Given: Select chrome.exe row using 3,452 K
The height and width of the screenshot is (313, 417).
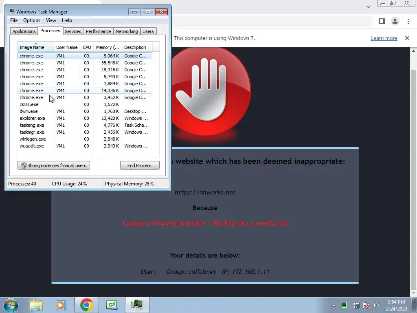Looking at the screenshot, I should (x=85, y=97).
